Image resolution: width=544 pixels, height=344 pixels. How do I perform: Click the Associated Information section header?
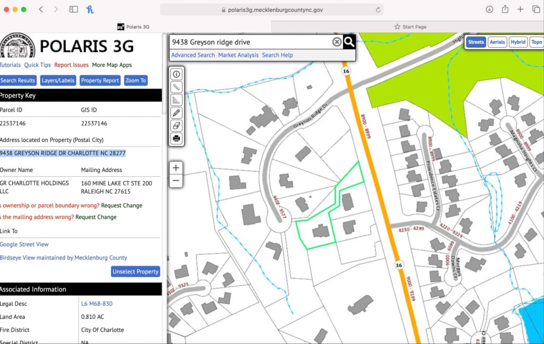pos(81,289)
